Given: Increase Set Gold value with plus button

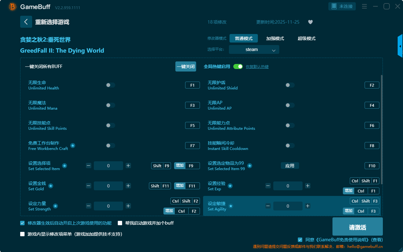Looking at the screenshot, I should click(x=128, y=186).
